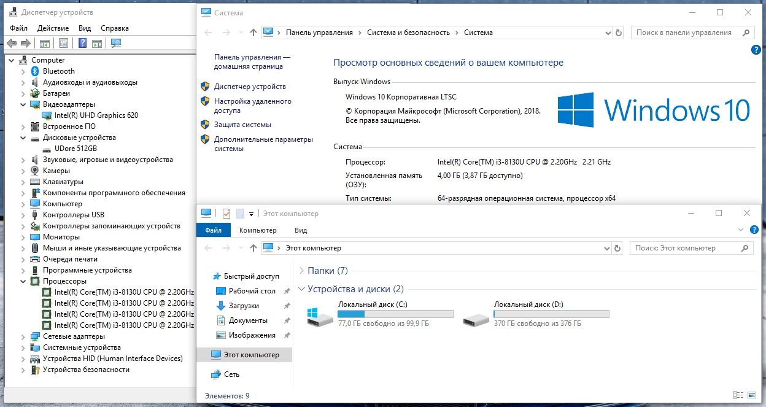766x407 pixels.
Task: Collapse the Процессоры node
Action: pos(23,281)
